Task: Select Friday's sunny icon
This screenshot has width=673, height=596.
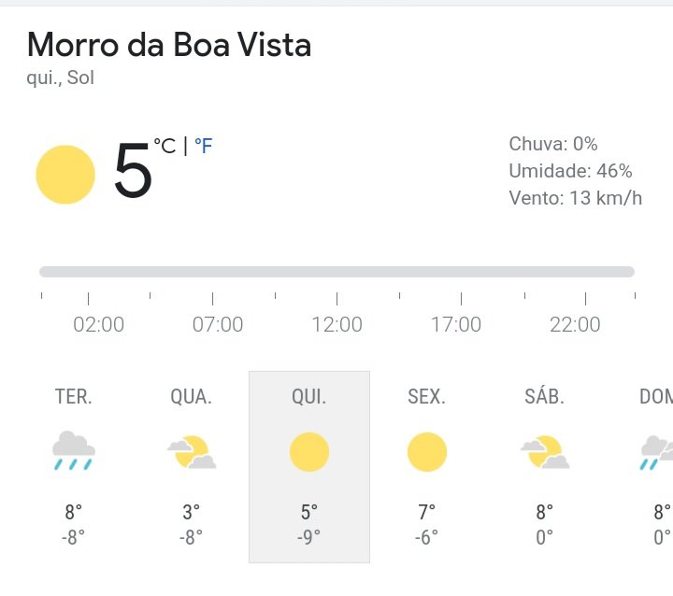Action: click(426, 452)
